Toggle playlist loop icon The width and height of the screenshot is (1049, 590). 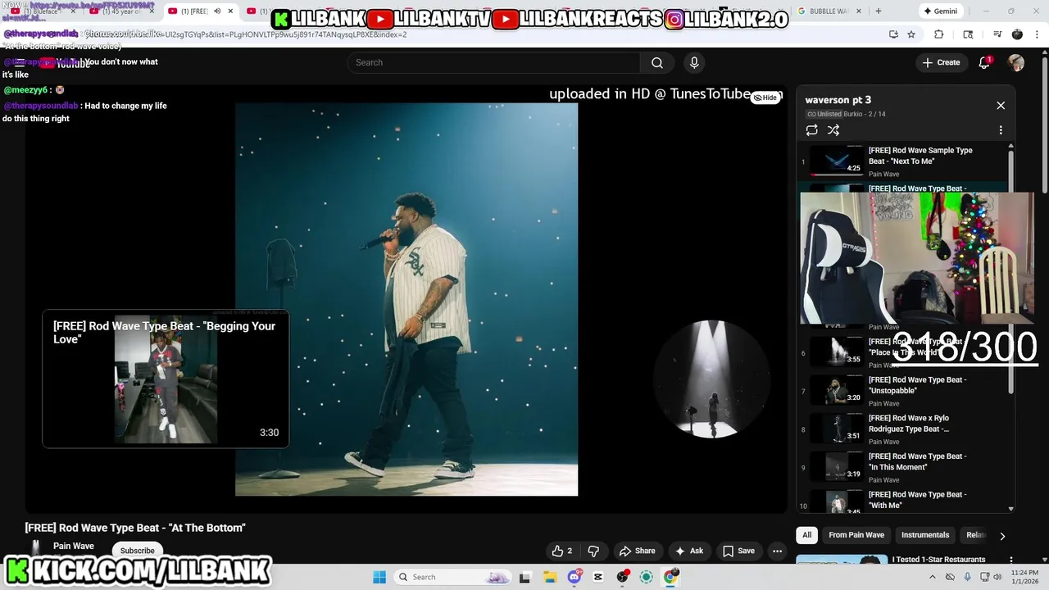[x=812, y=130]
